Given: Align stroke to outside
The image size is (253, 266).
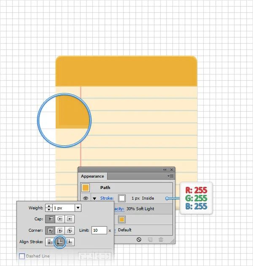Looking at the screenshot, I should [70, 242].
